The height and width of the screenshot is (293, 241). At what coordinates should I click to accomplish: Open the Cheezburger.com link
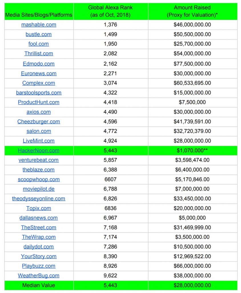[x=39, y=122]
